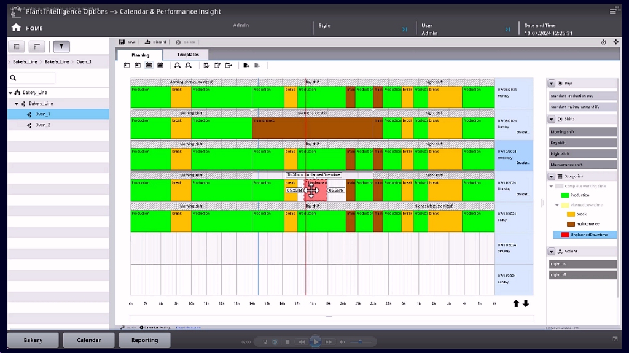
Task: Select the Night shift item in Shifts
Action: [x=582, y=153]
